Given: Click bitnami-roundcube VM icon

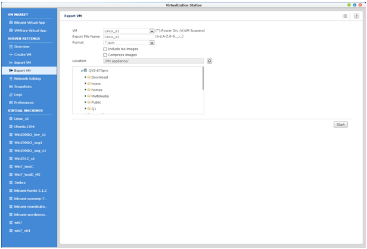Looking at the screenshot, I should coord(11,207).
